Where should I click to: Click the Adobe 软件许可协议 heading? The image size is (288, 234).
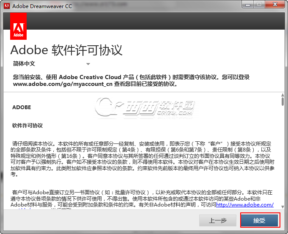66,50
